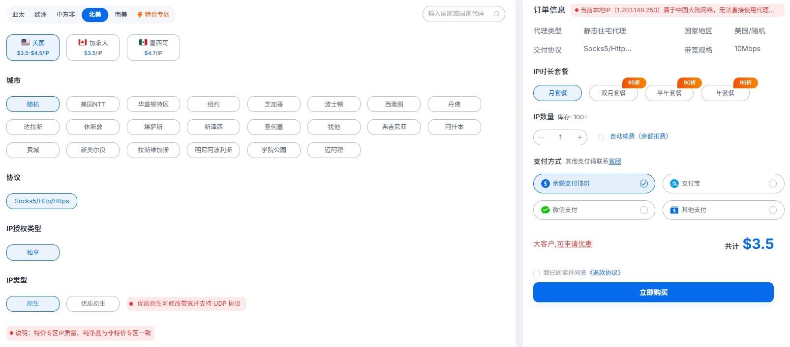Select 迈阿密 city option
Screen dimensions: 790x347
(x=334, y=150)
